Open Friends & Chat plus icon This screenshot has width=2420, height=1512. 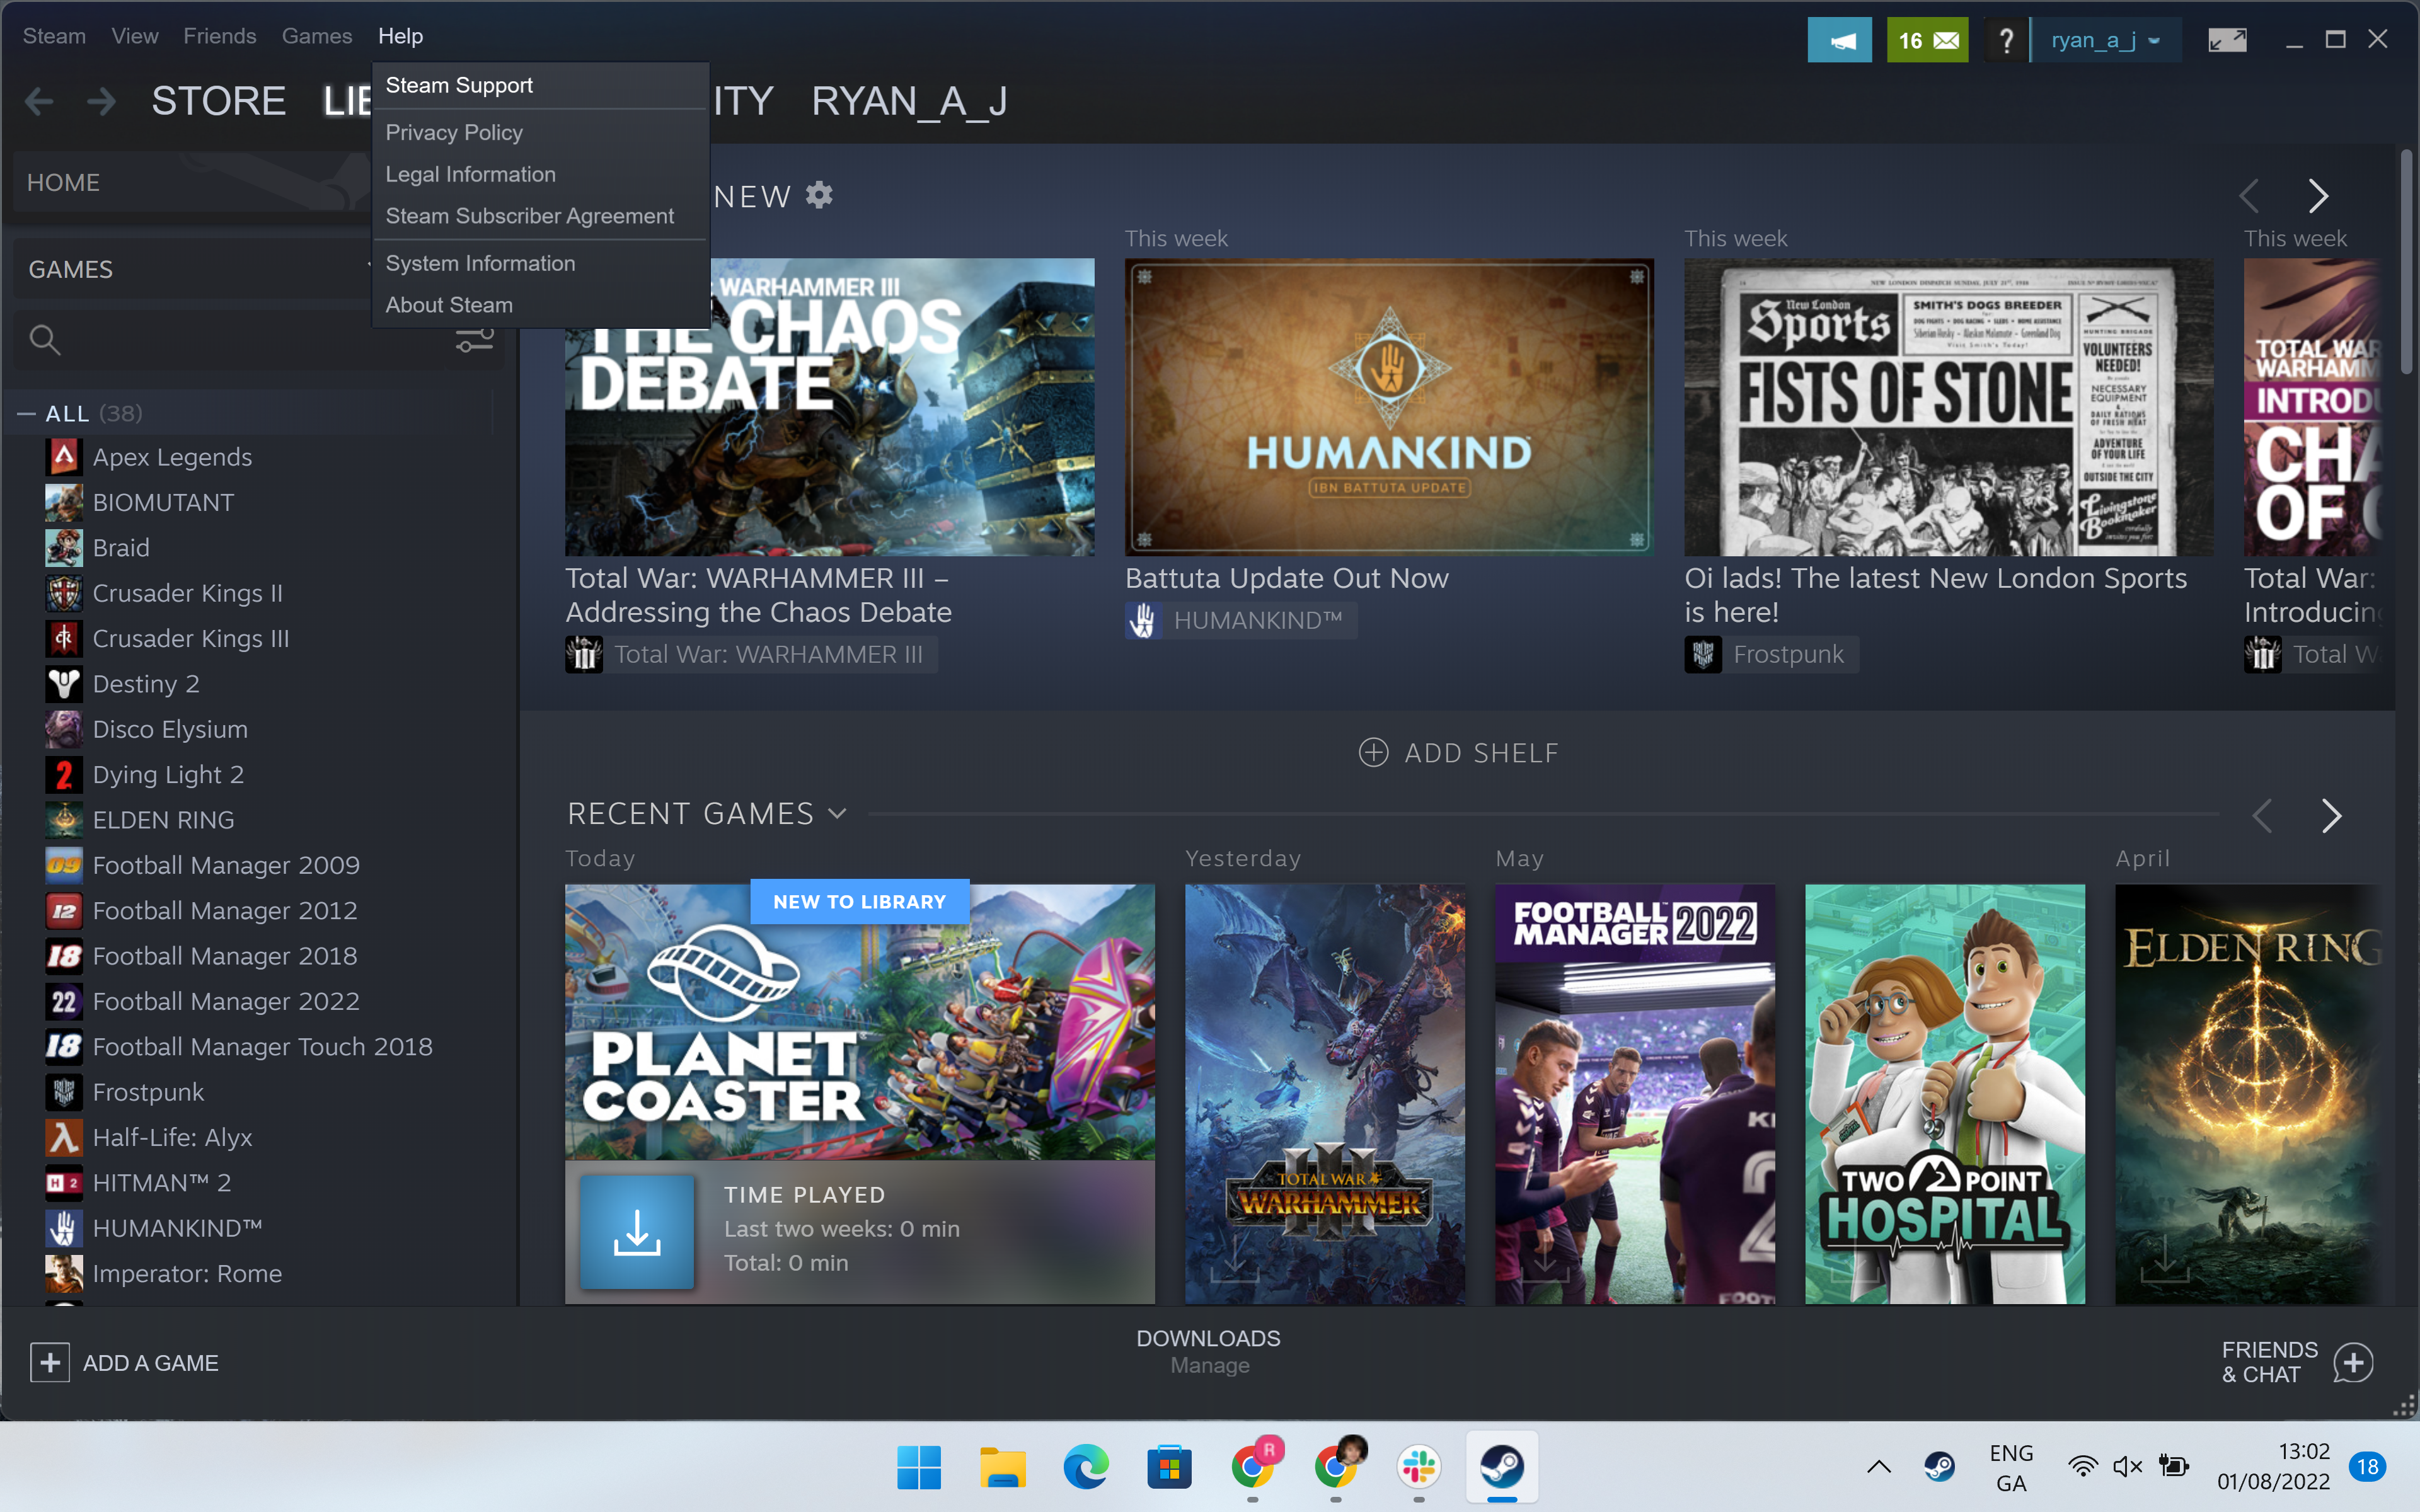(x=2354, y=1363)
